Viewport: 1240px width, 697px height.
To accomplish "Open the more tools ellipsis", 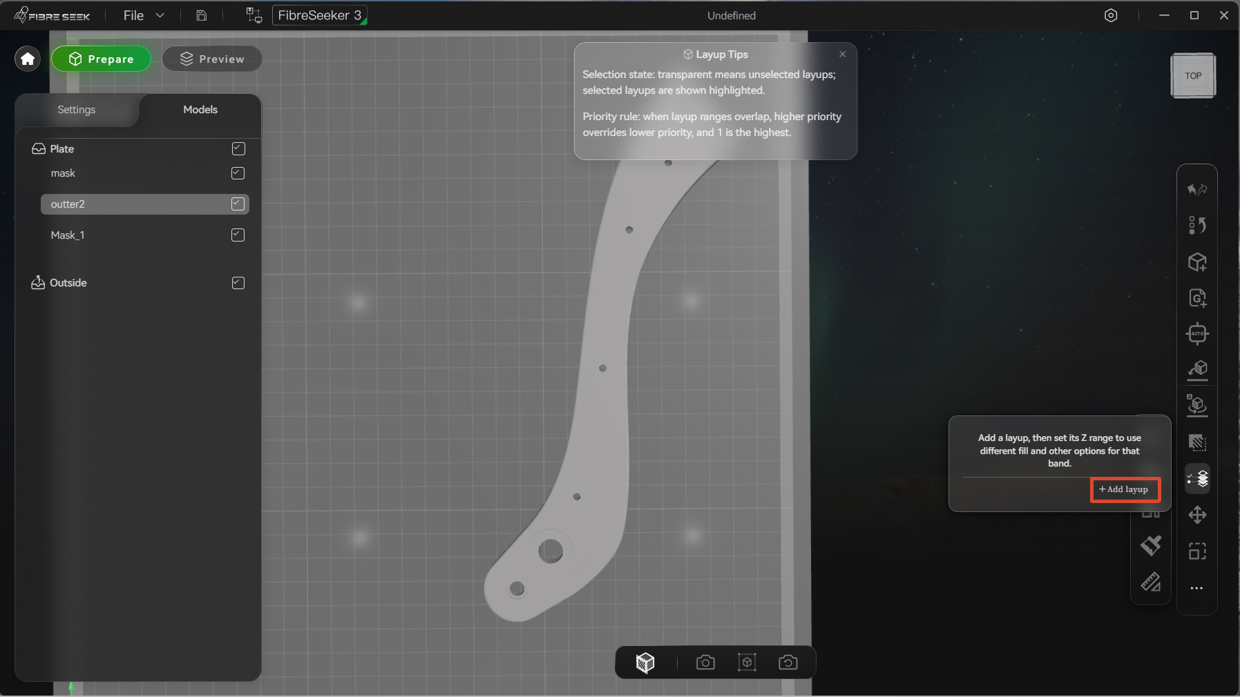I will click(1197, 588).
